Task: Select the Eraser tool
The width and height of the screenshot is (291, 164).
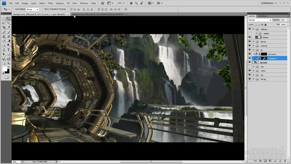Action: tap(4, 41)
